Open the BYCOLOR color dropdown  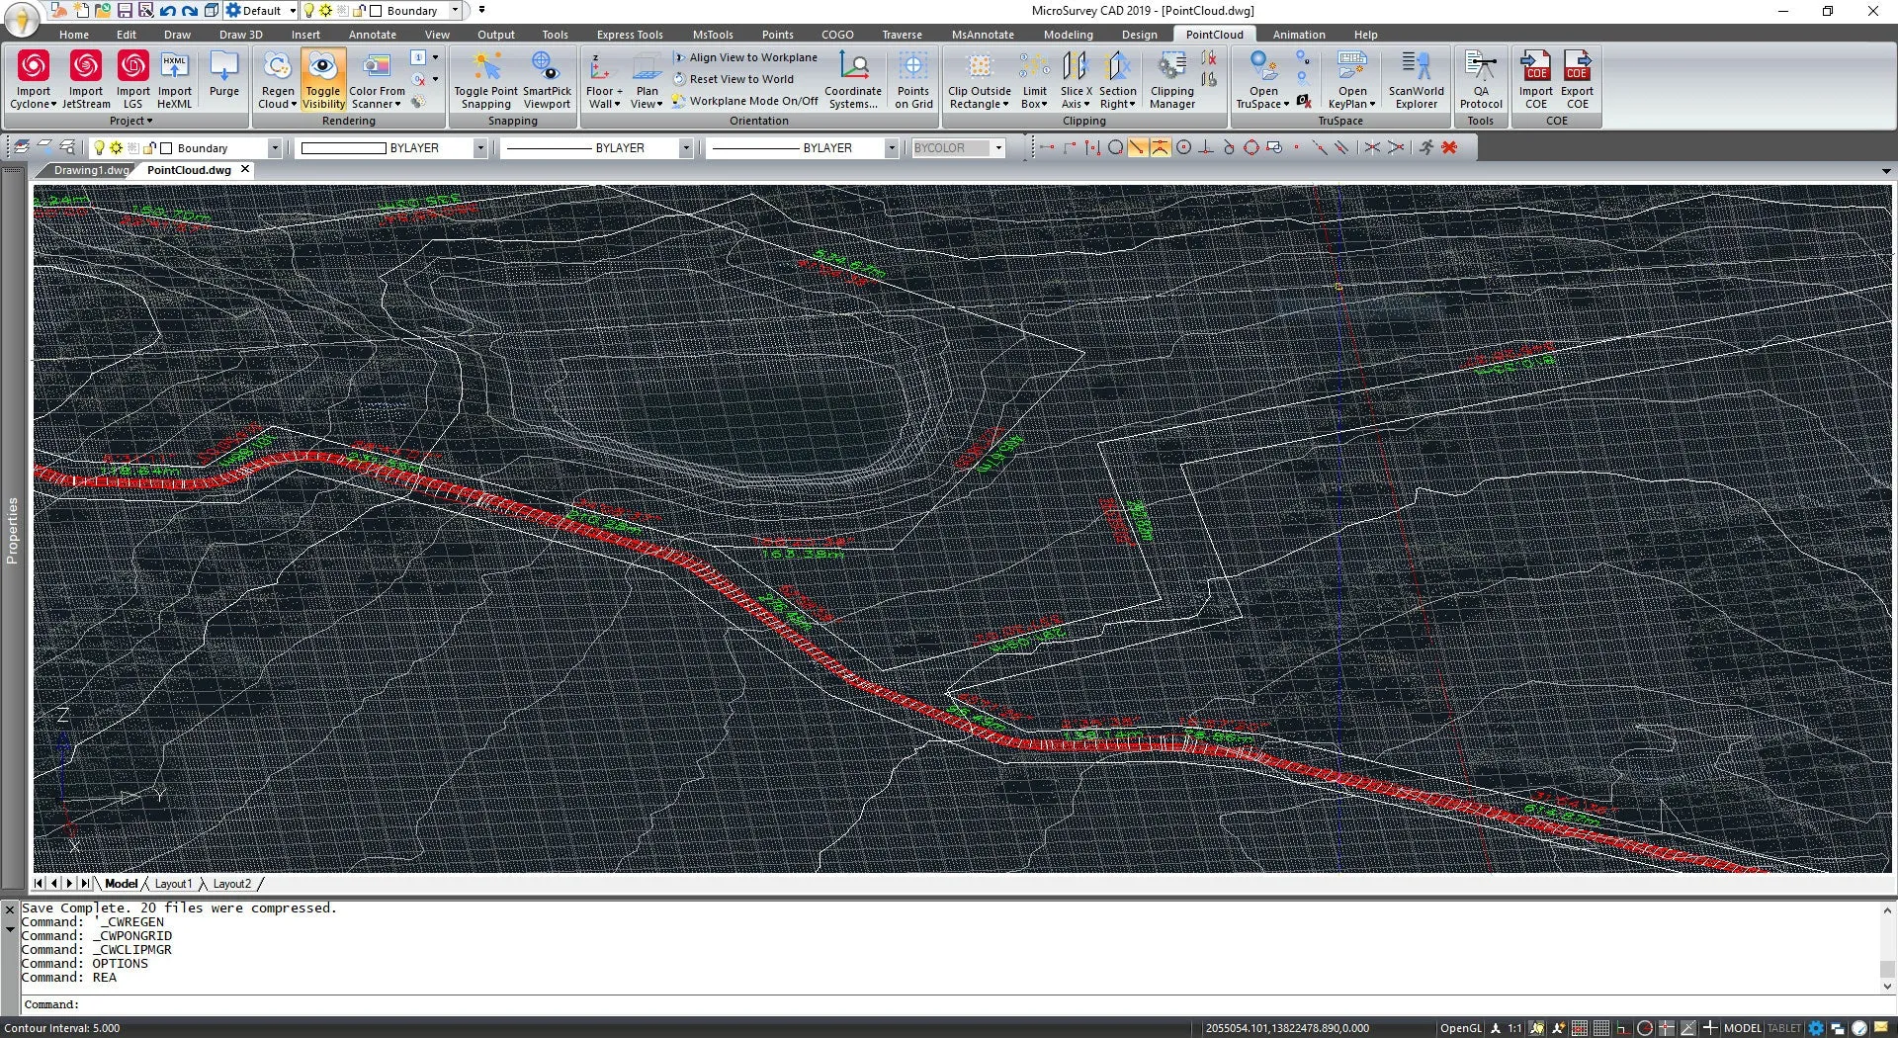[x=998, y=147]
